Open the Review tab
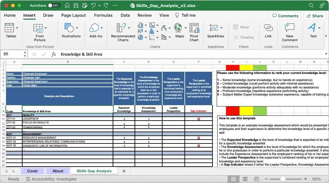The height and width of the screenshot is (183, 329). click(145, 15)
